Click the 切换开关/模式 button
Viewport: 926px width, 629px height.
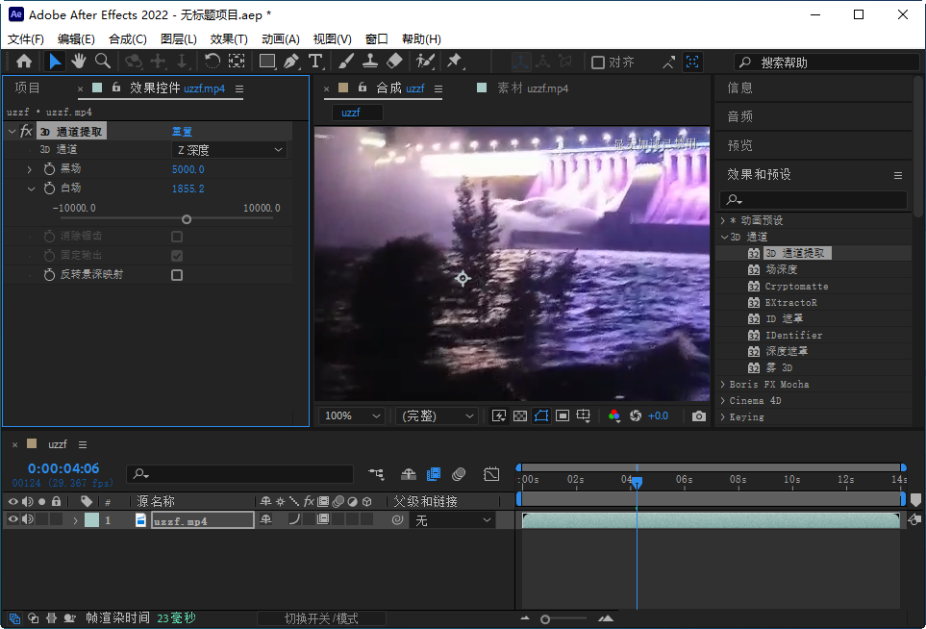pos(322,618)
